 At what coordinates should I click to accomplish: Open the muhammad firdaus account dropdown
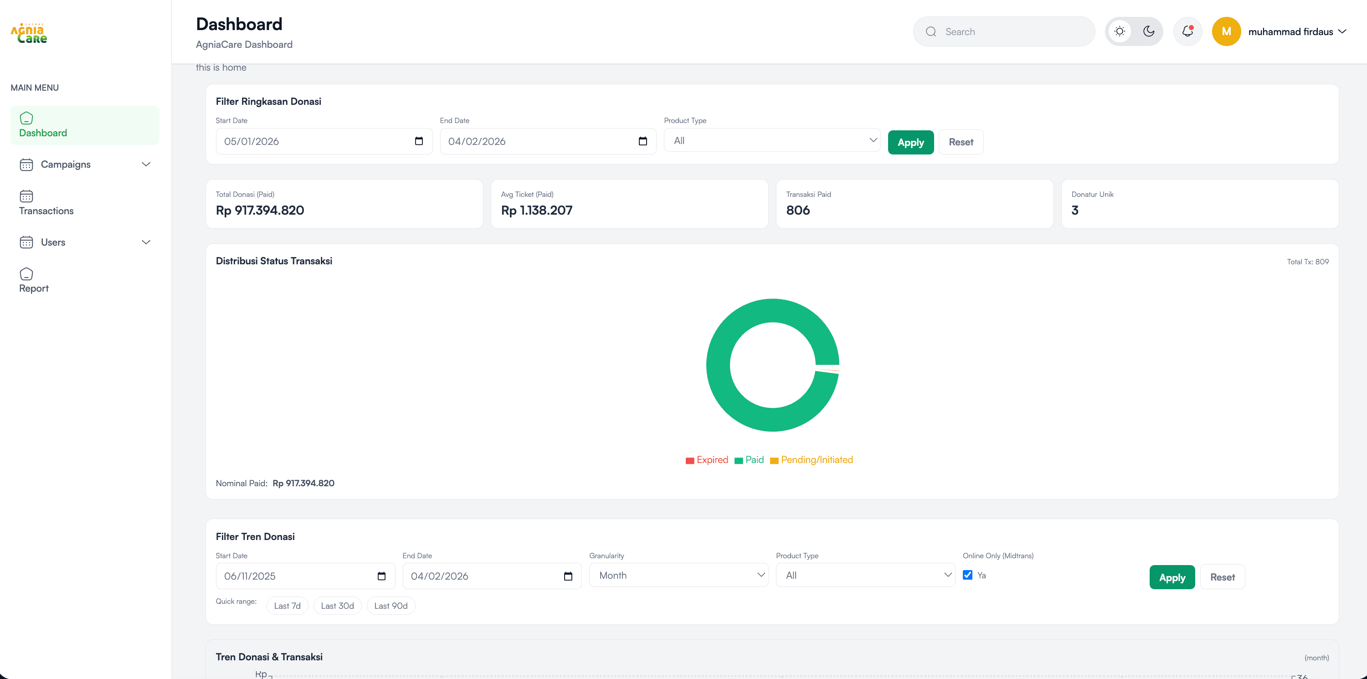[x=1296, y=32]
